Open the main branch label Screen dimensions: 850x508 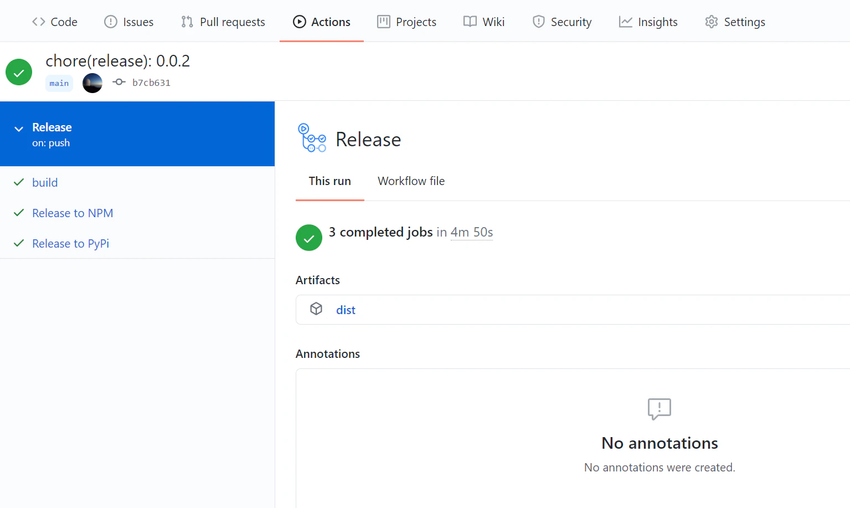tap(59, 83)
